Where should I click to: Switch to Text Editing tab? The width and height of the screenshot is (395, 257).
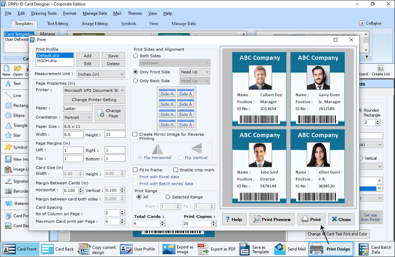57,24
